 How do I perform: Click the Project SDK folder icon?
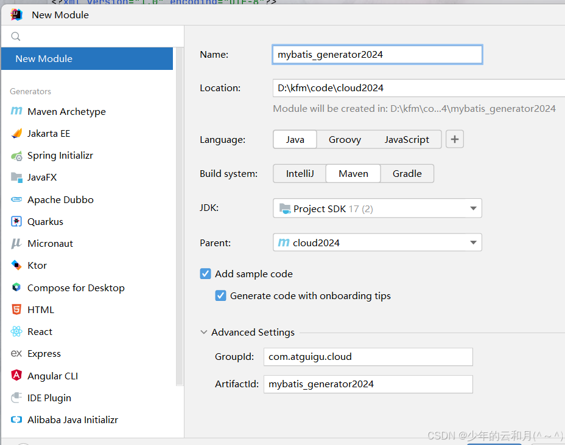285,209
